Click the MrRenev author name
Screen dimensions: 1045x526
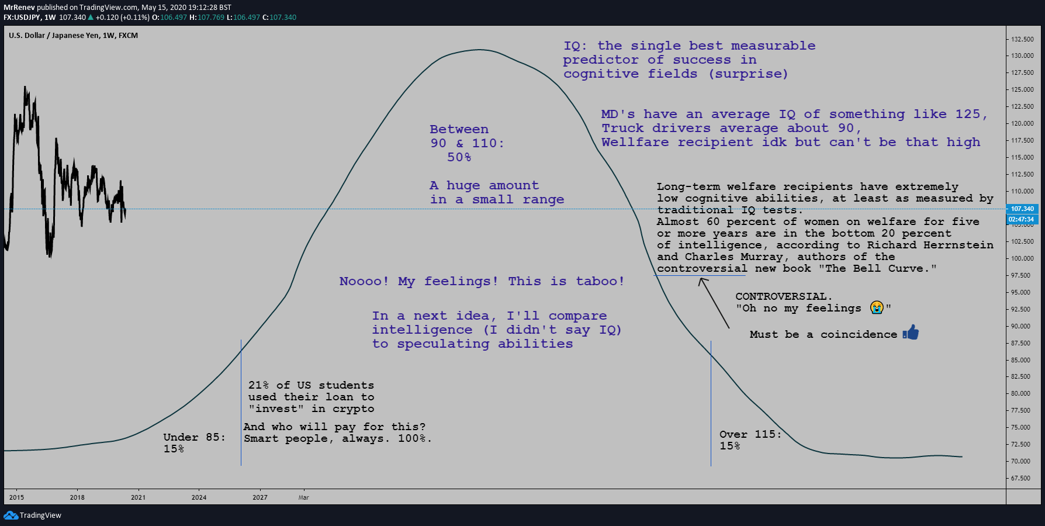tap(19, 8)
